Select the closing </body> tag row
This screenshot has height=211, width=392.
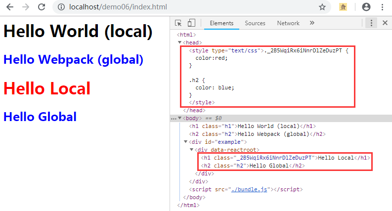pos(194,197)
